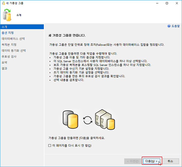Minimize the wizard window
The height and width of the screenshot is (167, 182).
click(157, 3)
